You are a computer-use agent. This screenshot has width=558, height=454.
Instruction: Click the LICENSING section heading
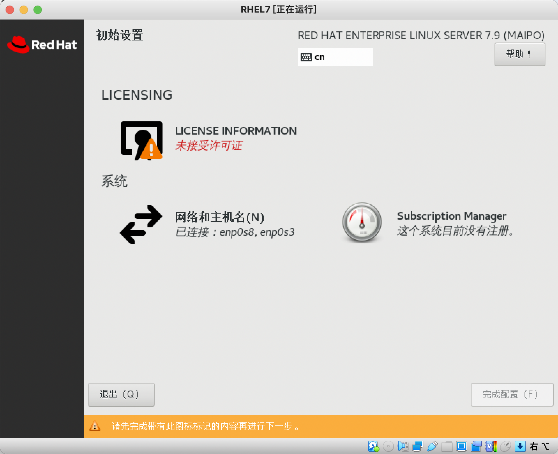click(x=137, y=95)
